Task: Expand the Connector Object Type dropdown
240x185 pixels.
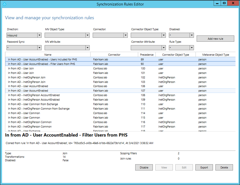Action: [148, 35]
